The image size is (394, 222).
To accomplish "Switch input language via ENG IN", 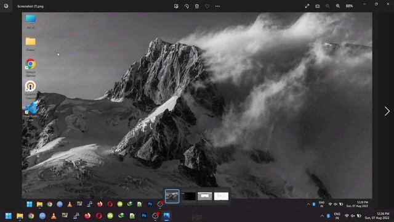I will click(x=337, y=216).
